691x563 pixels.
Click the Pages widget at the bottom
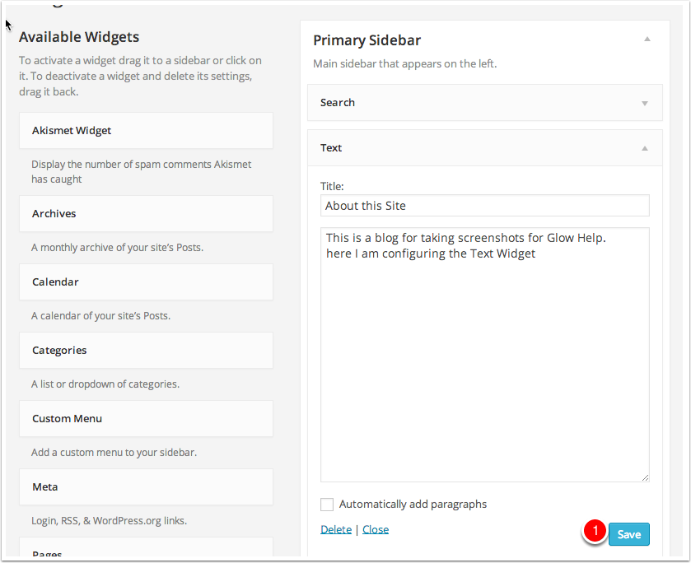(146, 551)
